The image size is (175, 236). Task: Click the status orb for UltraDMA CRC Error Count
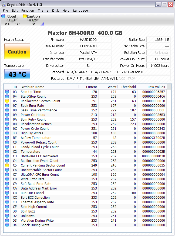point(7,174)
